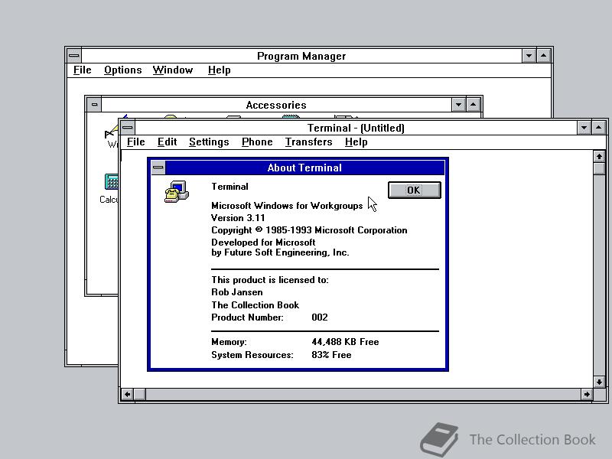Open the Terminal Transfers menu
The width and height of the screenshot is (612, 459).
[308, 142]
